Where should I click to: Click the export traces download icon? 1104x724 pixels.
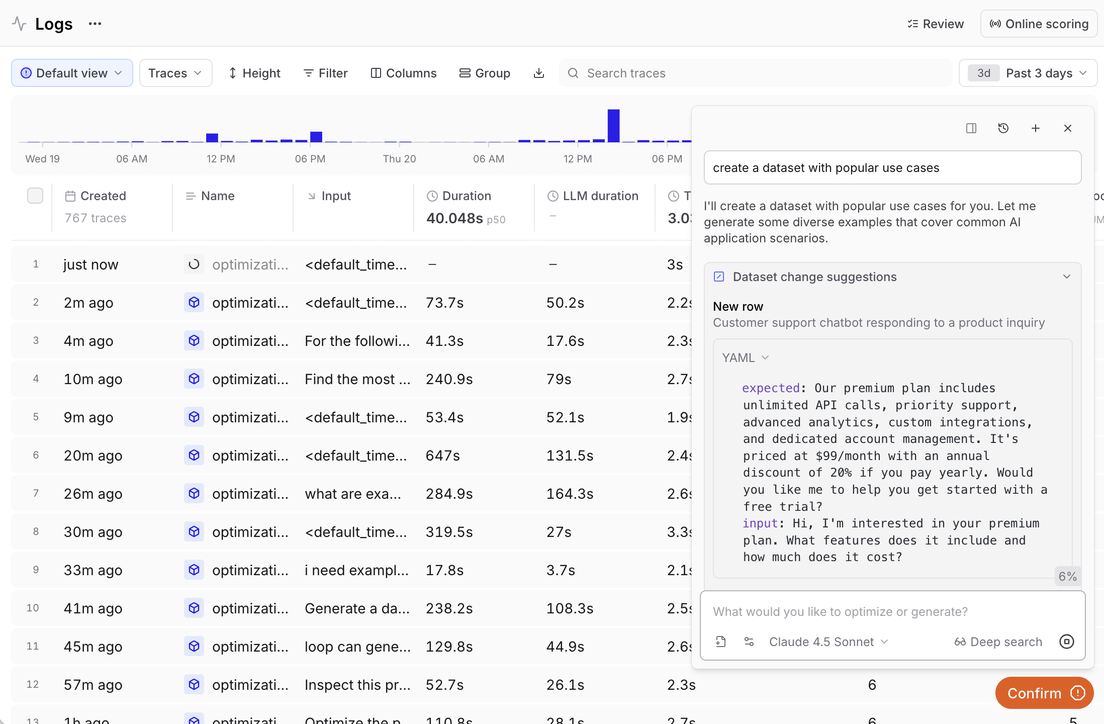538,73
